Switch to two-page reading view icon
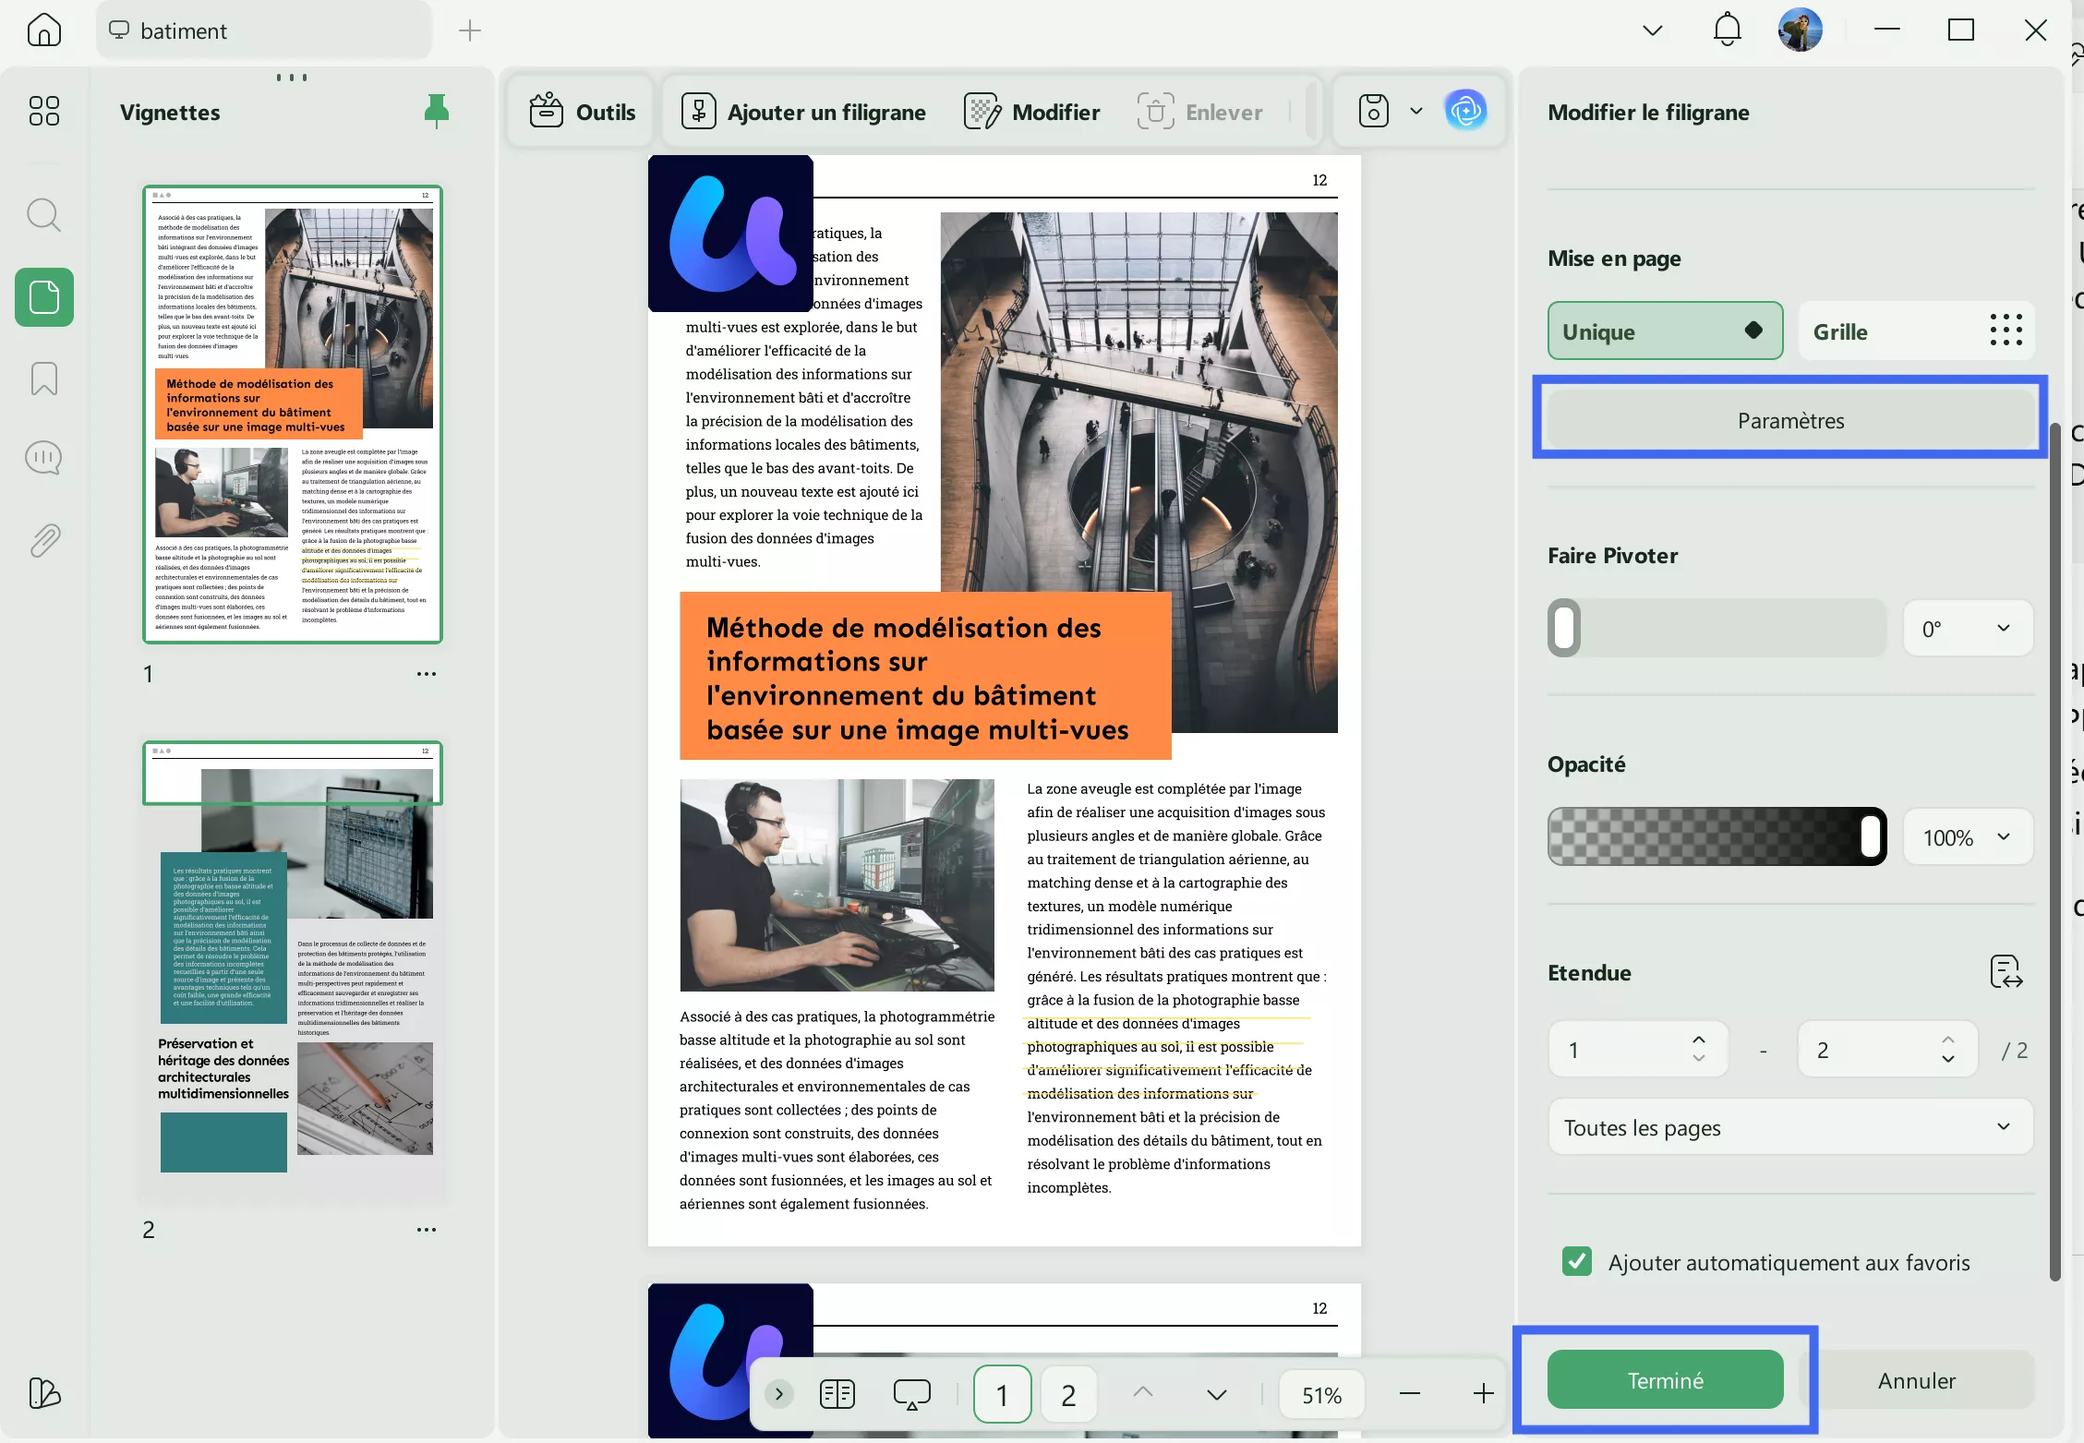Image resolution: width=2084 pixels, height=1443 pixels. [x=837, y=1394]
